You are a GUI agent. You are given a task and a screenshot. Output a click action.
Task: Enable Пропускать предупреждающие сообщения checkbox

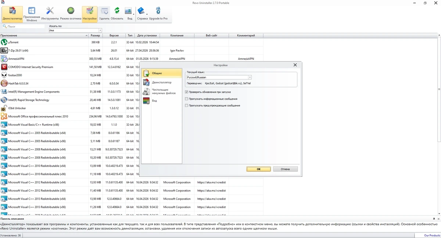[187, 105]
